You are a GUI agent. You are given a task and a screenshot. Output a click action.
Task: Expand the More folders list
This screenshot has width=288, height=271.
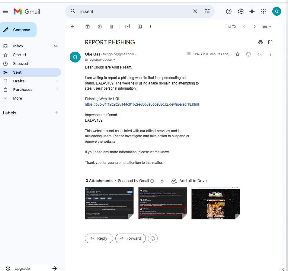pyautogui.click(x=30, y=98)
